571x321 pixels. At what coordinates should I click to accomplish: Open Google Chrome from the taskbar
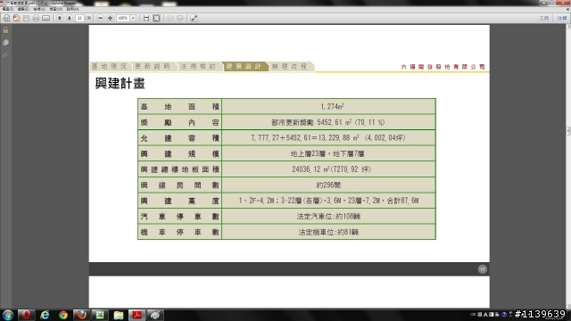(63, 315)
